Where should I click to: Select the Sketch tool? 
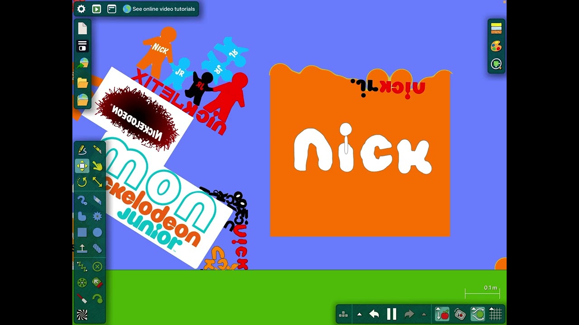pos(82,149)
